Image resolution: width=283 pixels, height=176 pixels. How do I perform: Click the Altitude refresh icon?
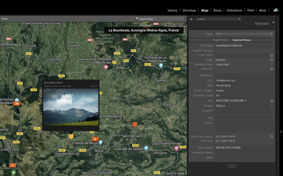tap(272, 106)
